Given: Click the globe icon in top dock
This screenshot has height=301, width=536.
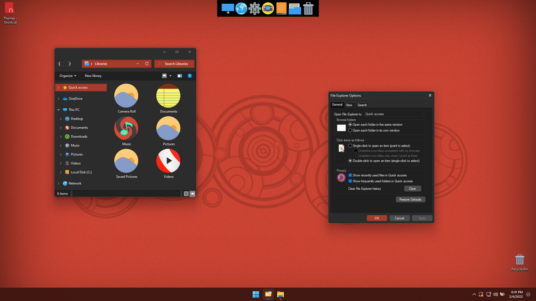Looking at the screenshot, I should point(241,8).
